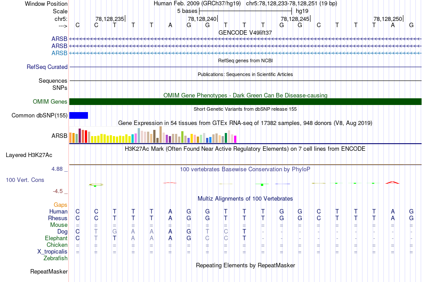Click the GENCODE V49lift37 track title
The image size is (422, 282).
point(245,32)
